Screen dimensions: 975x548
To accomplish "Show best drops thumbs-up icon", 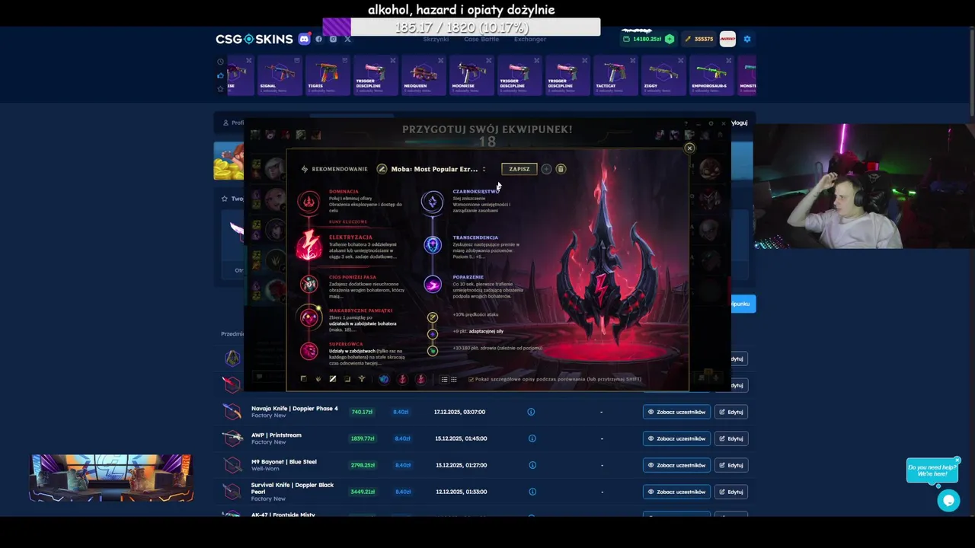I will pos(220,75).
